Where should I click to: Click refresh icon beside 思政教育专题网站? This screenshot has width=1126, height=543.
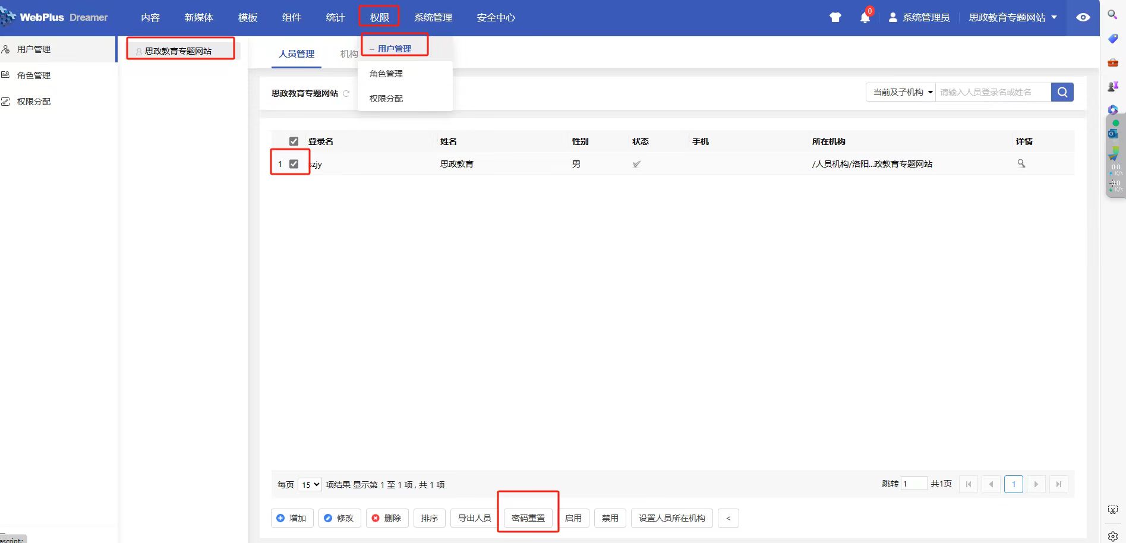(346, 93)
